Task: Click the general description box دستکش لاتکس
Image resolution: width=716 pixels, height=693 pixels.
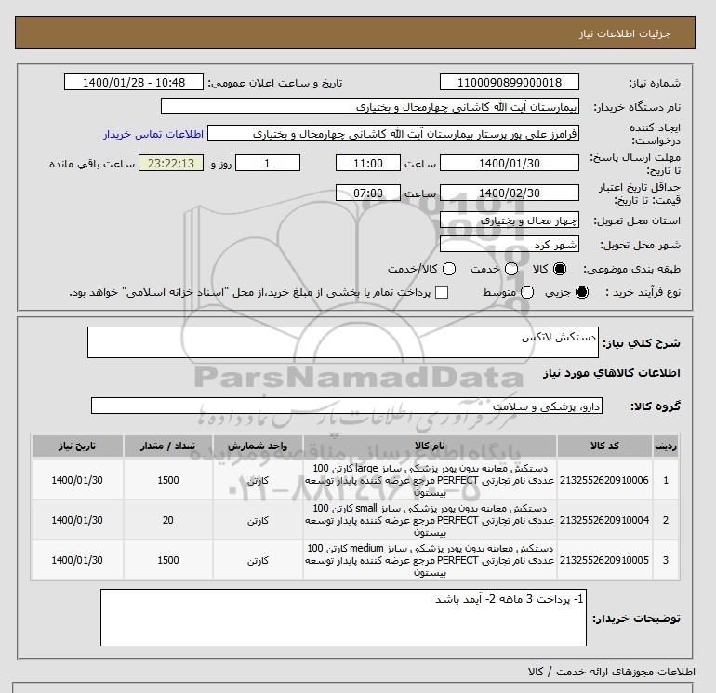Action: click(343, 342)
